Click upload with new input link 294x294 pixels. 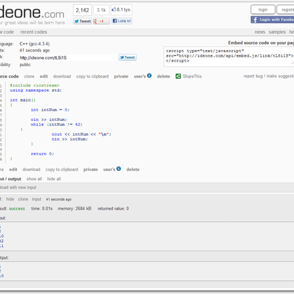(x=18, y=188)
